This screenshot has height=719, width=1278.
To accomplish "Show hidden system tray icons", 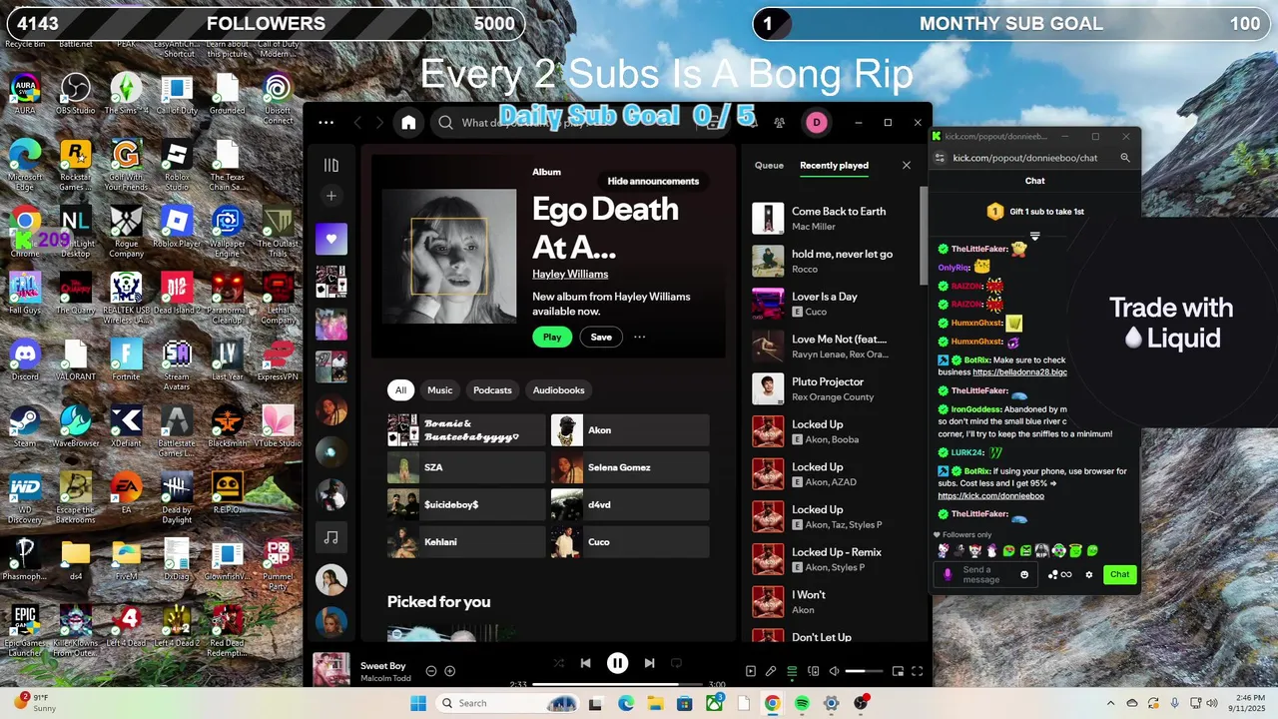I will 1109,703.
